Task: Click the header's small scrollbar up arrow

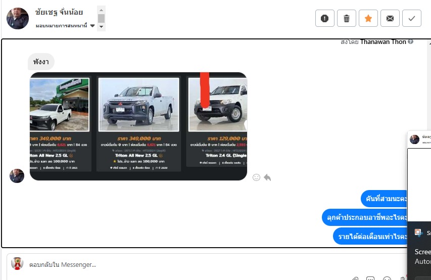Action: click(x=101, y=10)
